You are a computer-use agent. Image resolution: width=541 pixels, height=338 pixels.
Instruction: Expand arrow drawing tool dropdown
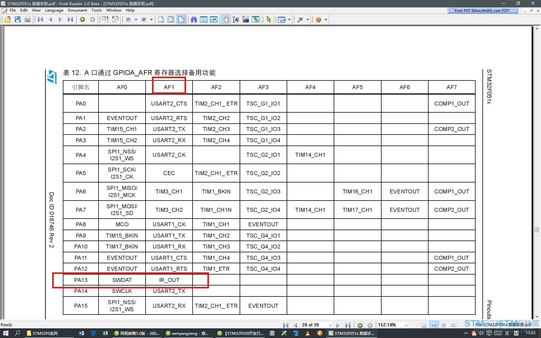pos(308,20)
